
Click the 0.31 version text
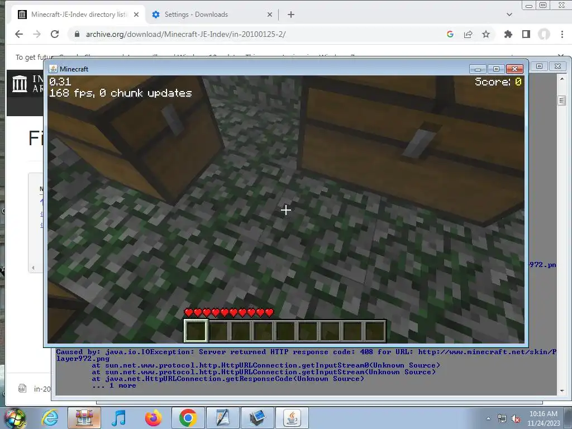tap(60, 82)
